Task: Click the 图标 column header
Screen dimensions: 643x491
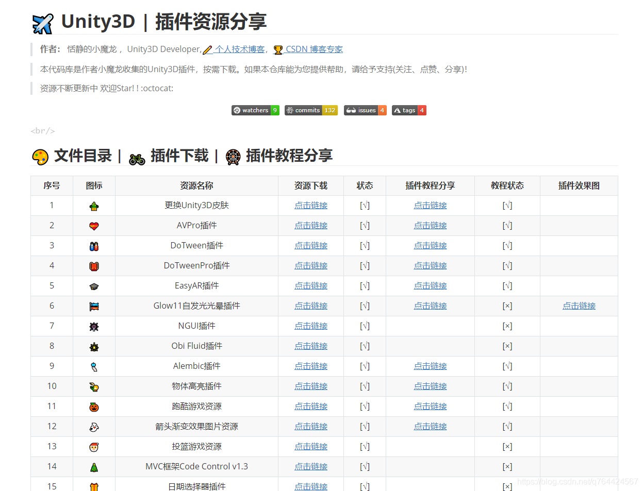Action: (94, 185)
